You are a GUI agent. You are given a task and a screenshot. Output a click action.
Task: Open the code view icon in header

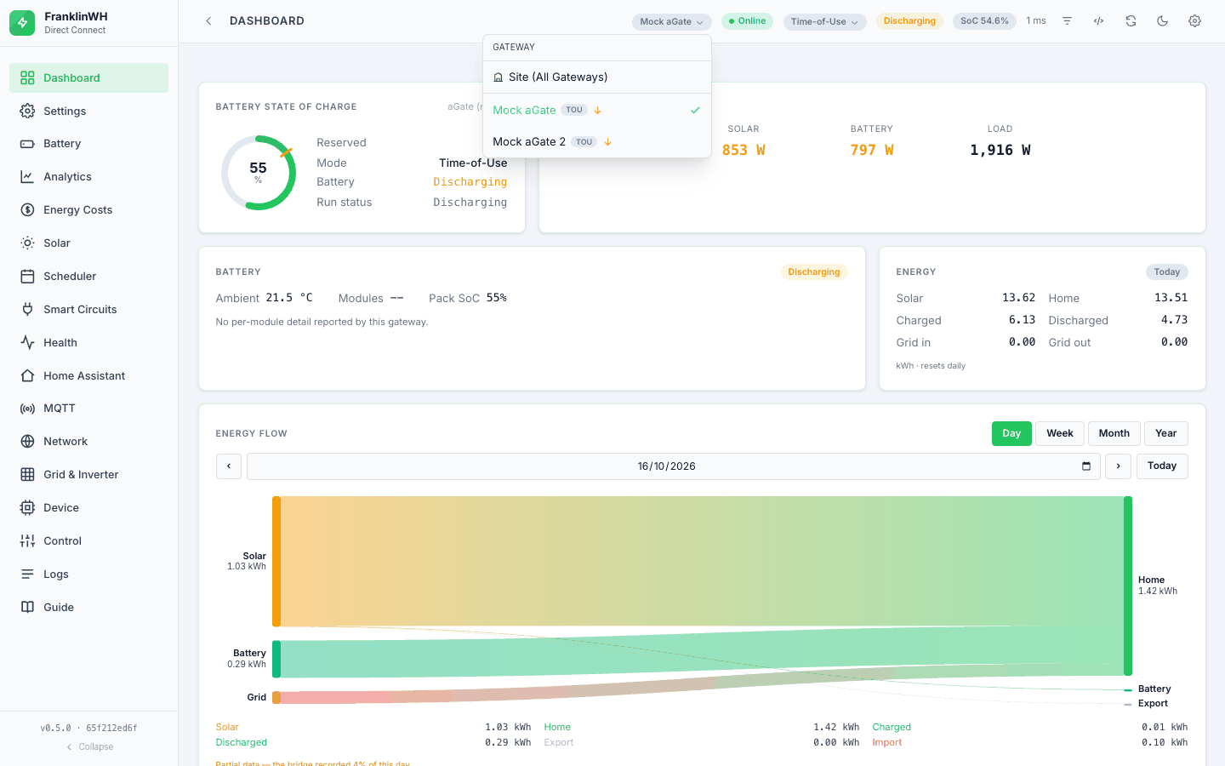(1099, 21)
